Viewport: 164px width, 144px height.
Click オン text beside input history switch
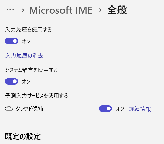click(26, 41)
